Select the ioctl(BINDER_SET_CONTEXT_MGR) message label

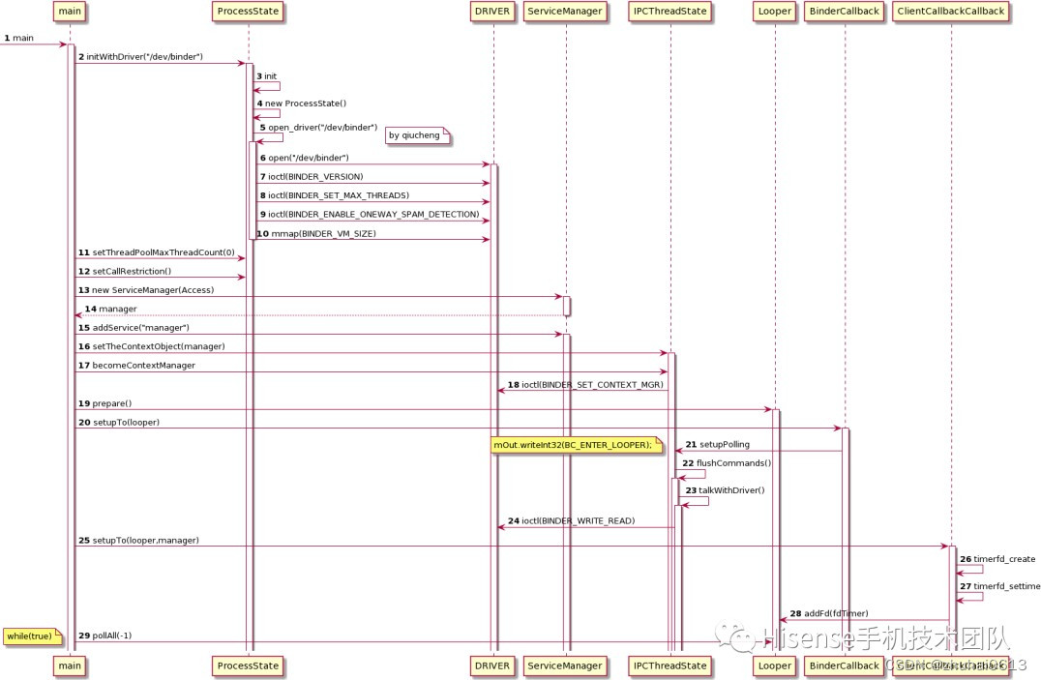pos(585,384)
